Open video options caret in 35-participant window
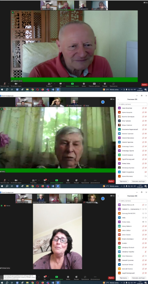 click(x=21, y=180)
